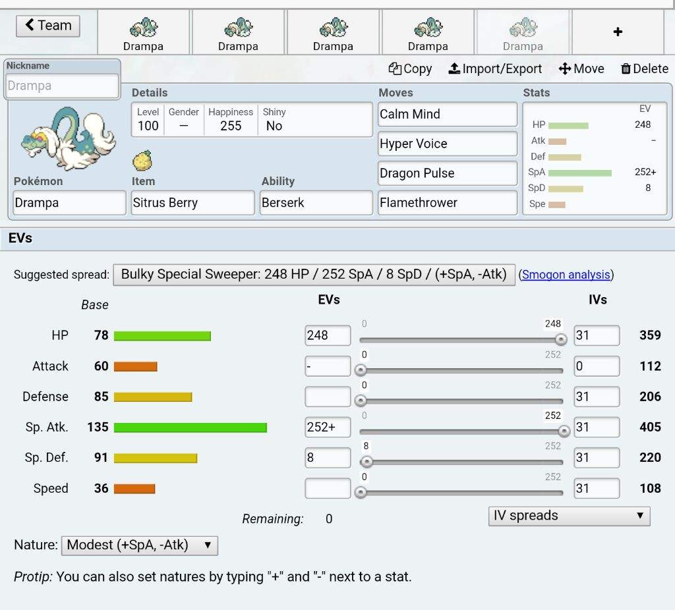Click the final Sp. Atk. stat value 405
The height and width of the screenshot is (610, 675).
click(x=650, y=427)
